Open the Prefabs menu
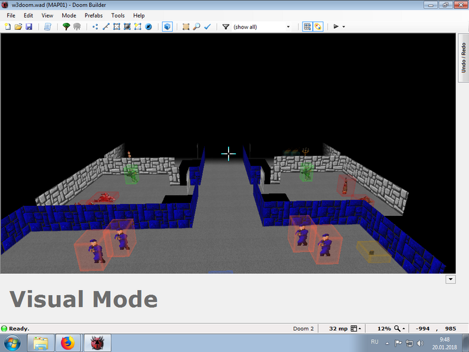The width and height of the screenshot is (469, 352). coord(94,15)
